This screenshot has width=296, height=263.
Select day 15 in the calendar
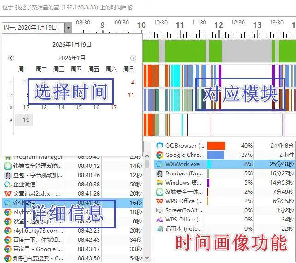79,108
